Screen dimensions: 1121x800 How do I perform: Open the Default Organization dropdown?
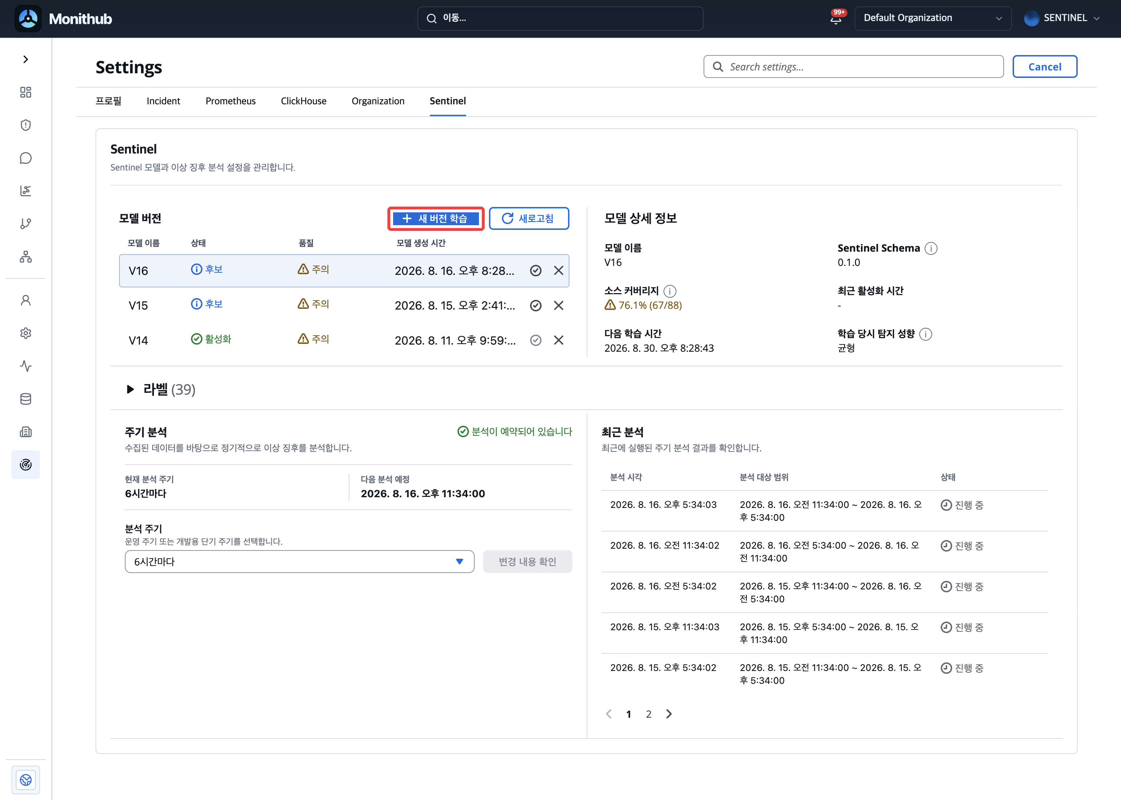coord(933,18)
